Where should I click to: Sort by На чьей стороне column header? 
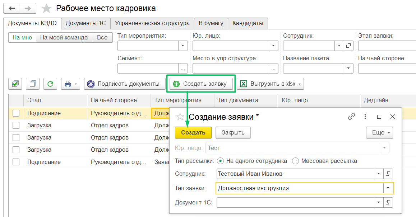[x=119, y=100]
